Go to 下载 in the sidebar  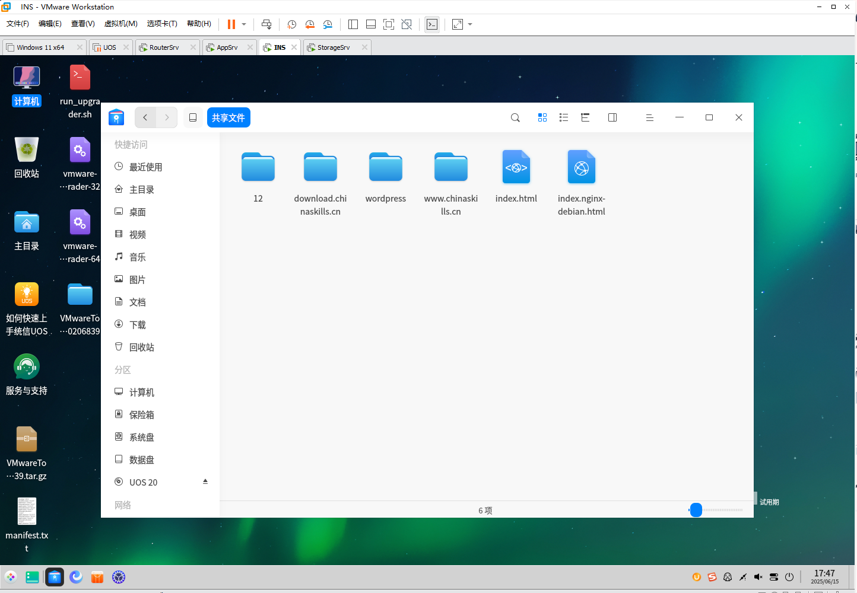click(137, 324)
